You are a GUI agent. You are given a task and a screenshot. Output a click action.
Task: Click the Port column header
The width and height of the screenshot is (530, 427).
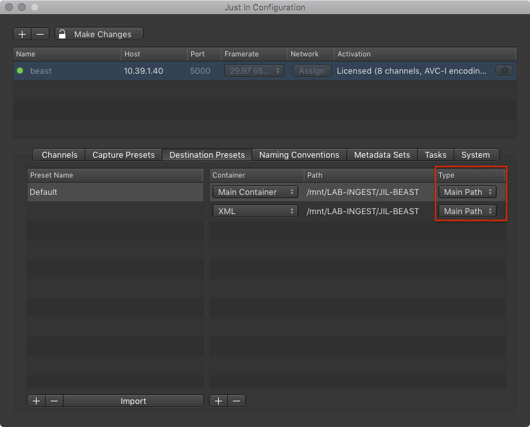click(x=204, y=54)
